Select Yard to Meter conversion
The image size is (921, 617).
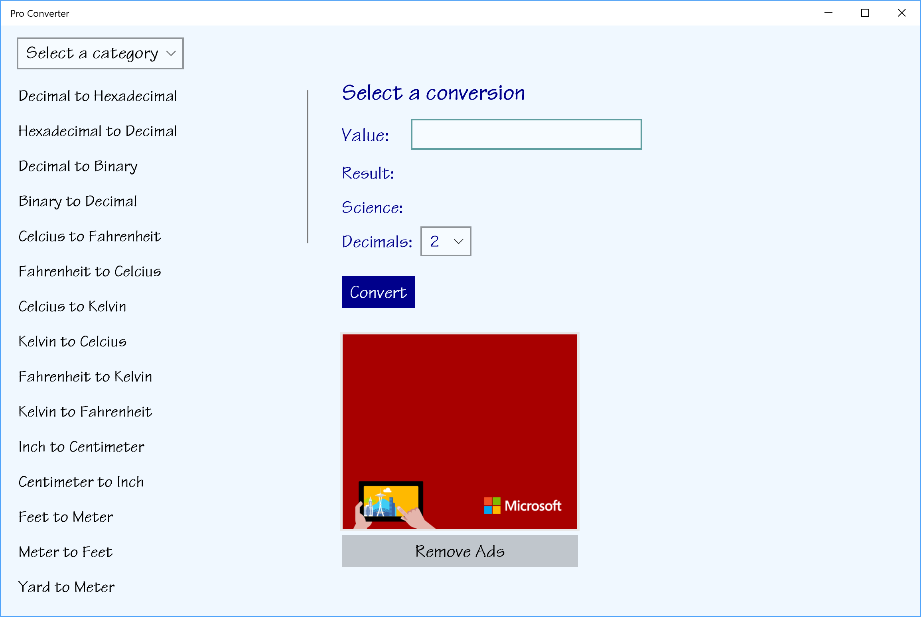tap(67, 587)
